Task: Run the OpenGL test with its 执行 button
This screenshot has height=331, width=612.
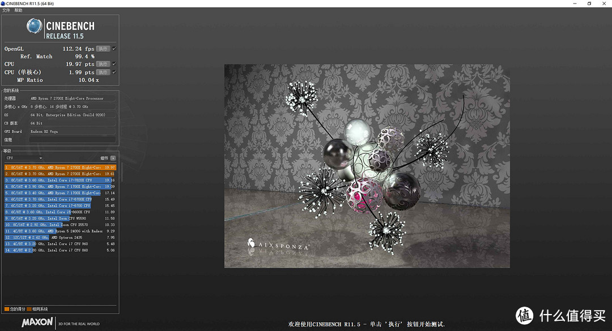Action: [x=103, y=49]
